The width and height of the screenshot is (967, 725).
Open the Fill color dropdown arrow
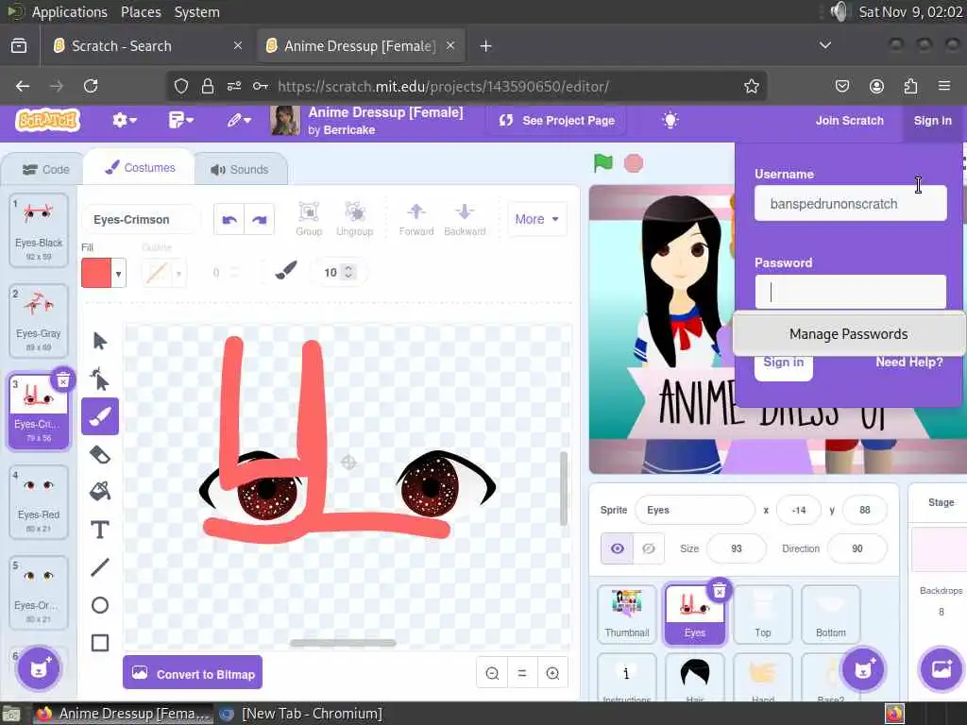click(x=118, y=273)
